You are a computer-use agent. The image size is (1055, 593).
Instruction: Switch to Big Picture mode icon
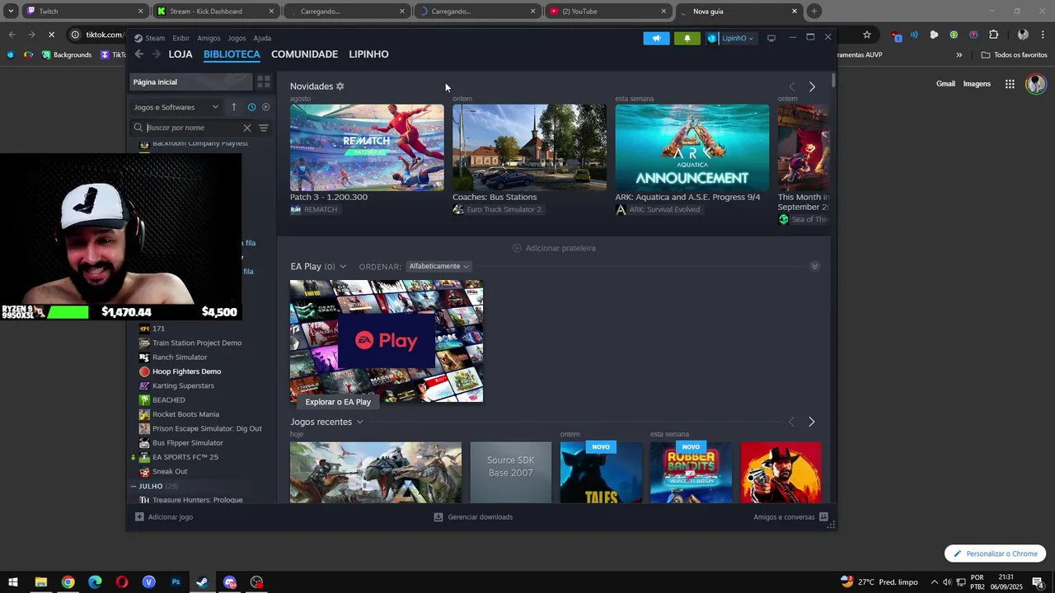click(x=771, y=38)
